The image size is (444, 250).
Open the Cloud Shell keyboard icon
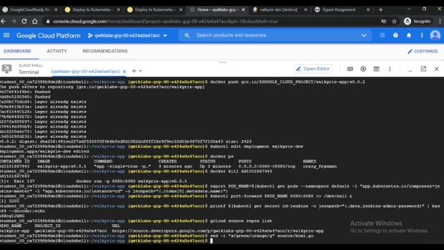pyautogui.click(x=350, y=69)
